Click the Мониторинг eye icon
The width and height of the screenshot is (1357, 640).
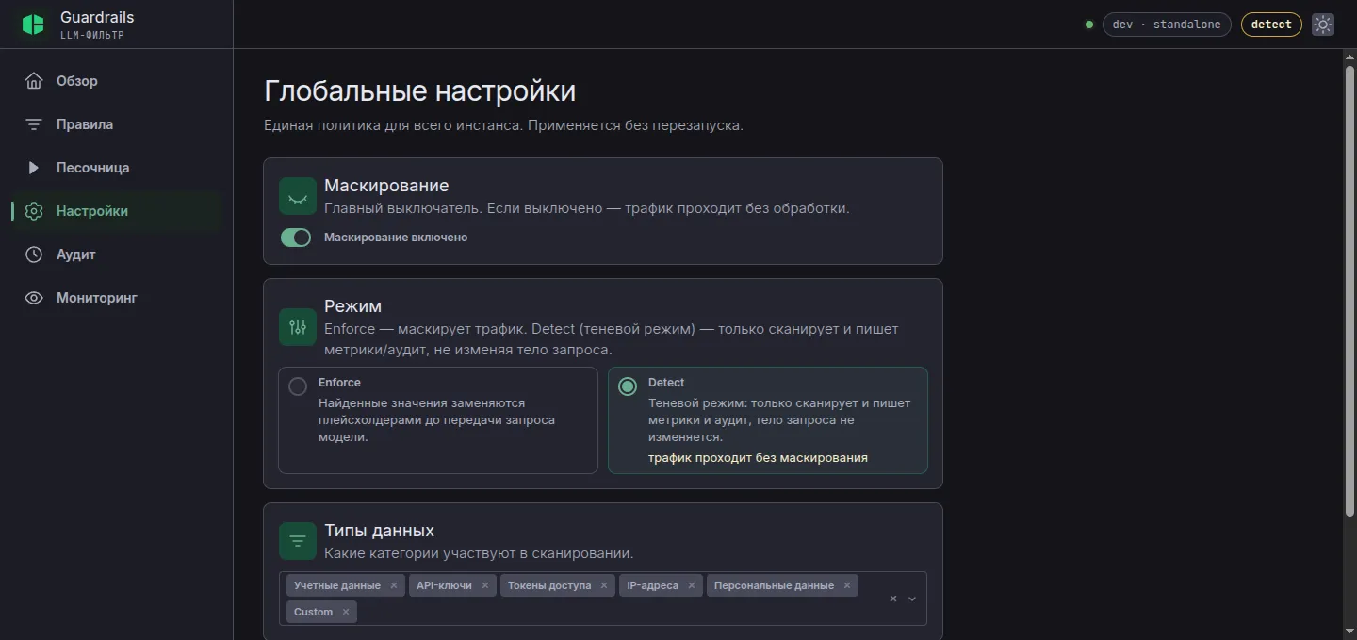point(34,298)
